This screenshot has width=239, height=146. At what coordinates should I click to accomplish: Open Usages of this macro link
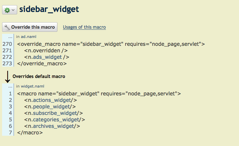(x=84, y=27)
